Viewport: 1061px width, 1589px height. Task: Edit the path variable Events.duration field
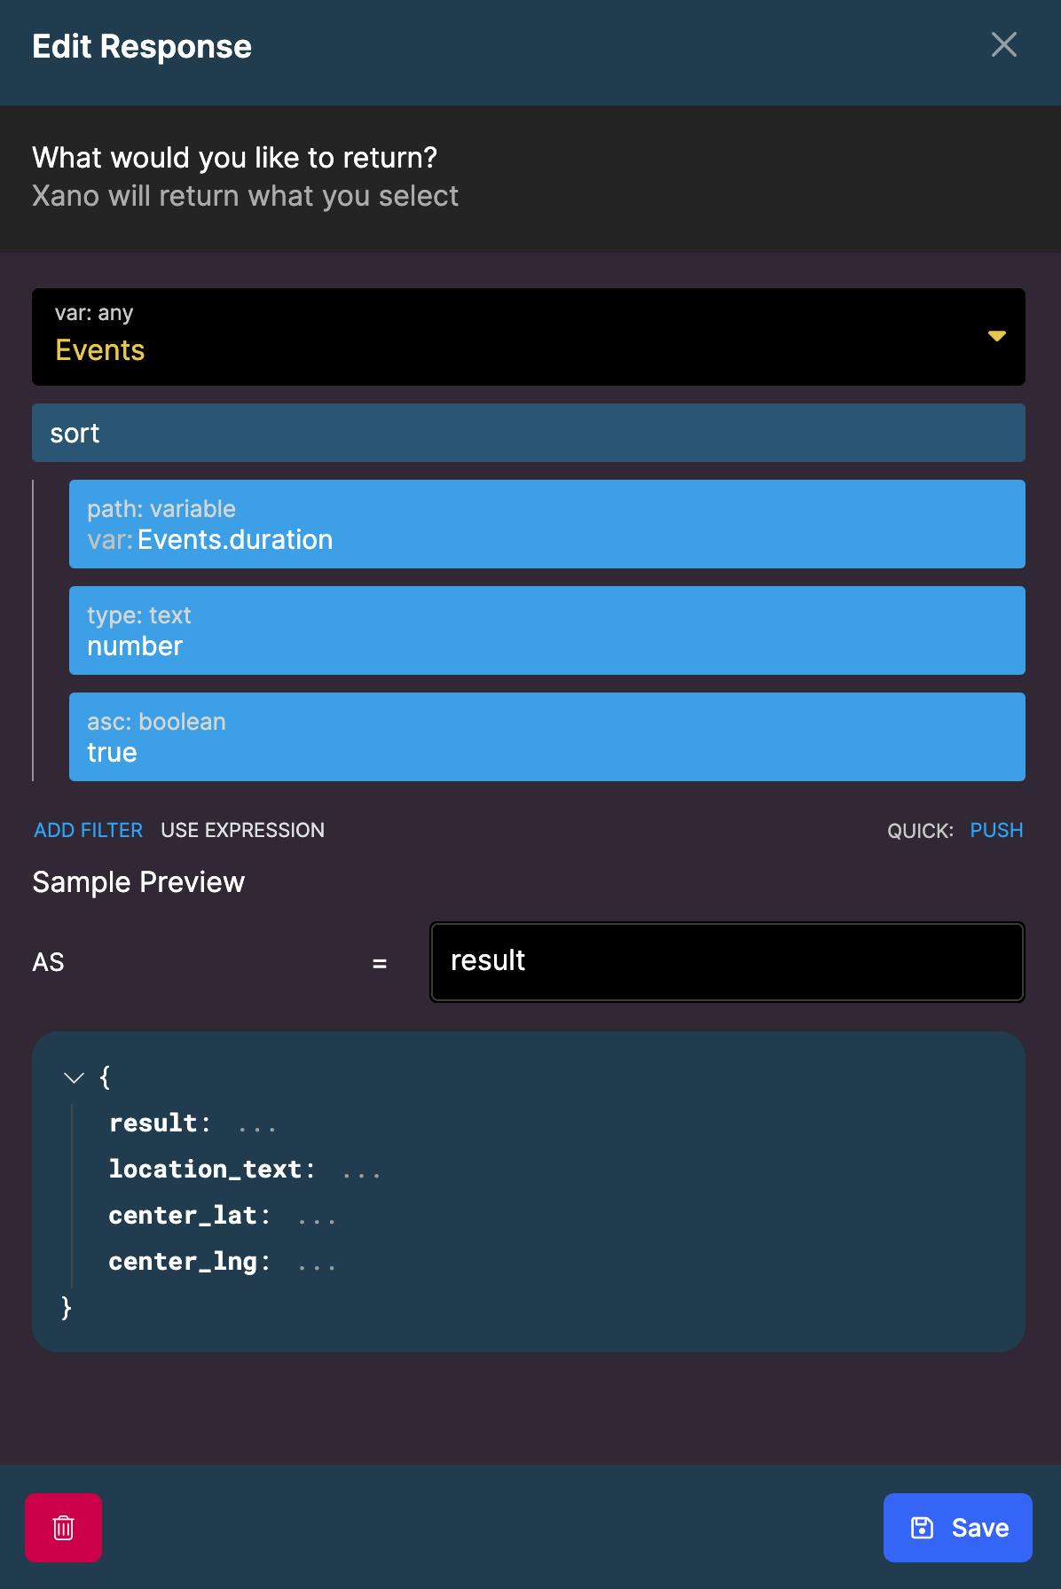pos(546,524)
